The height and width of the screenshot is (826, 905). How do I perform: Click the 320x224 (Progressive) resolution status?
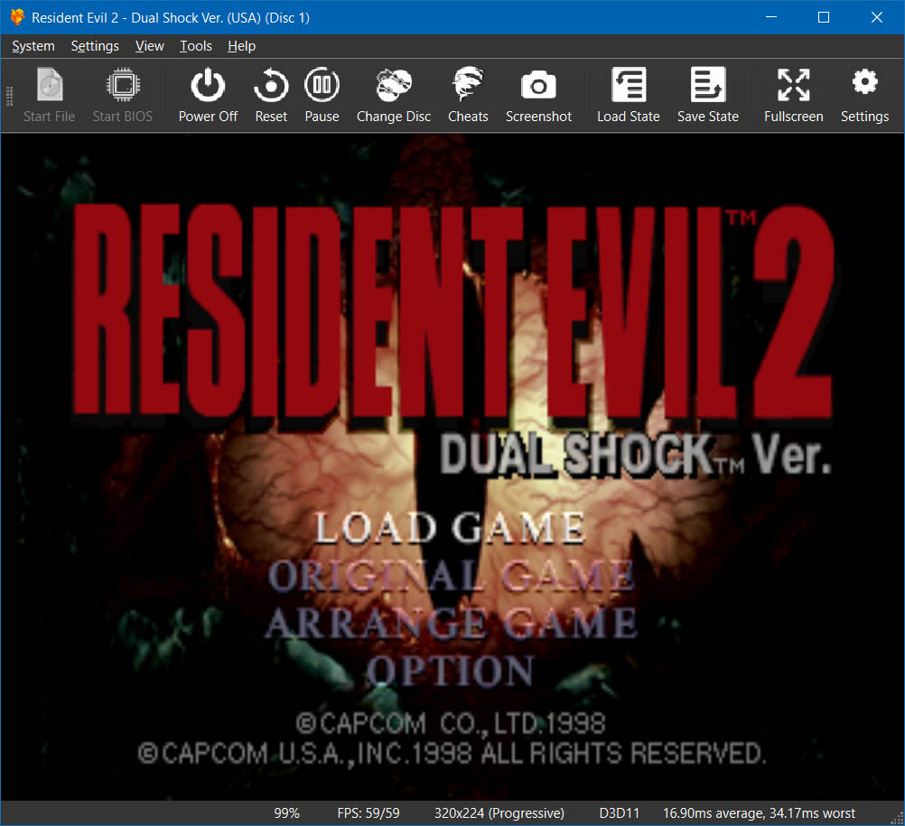coord(499,813)
